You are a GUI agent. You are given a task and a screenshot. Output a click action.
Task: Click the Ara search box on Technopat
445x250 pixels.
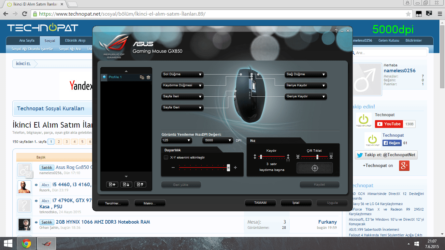click(389, 52)
